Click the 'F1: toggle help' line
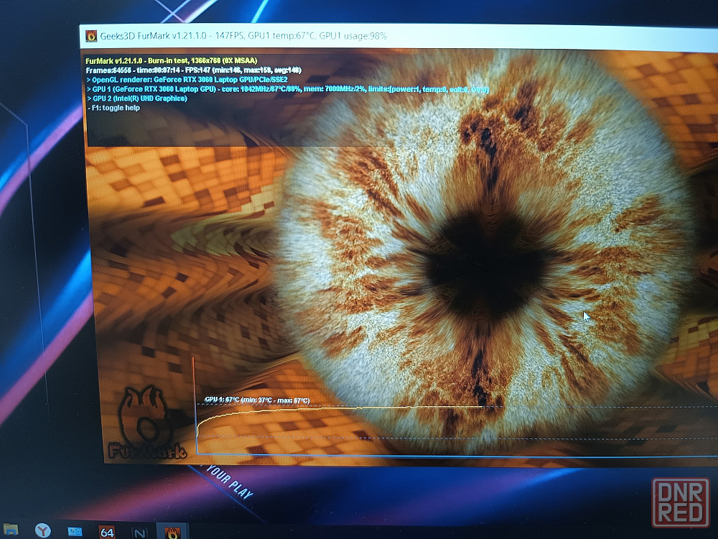 (x=116, y=108)
